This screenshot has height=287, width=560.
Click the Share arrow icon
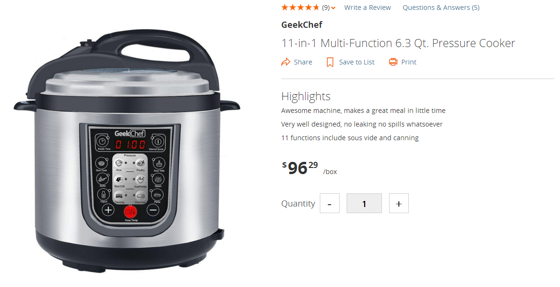286,62
